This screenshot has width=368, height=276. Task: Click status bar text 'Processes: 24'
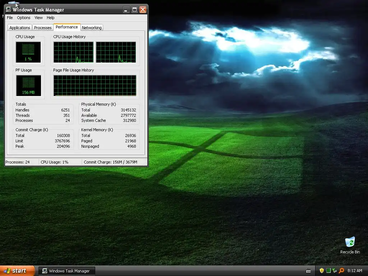click(x=18, y=162)
